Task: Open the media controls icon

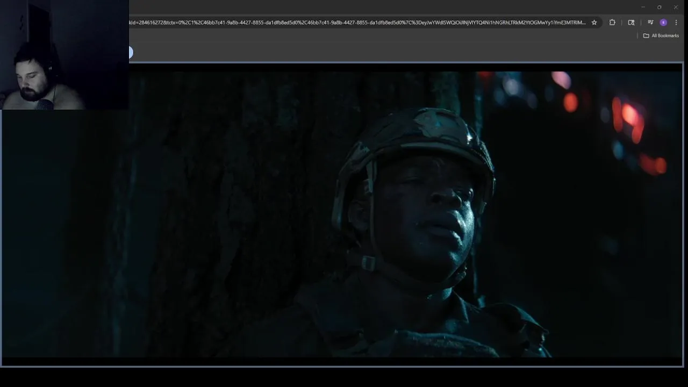Action: click(x=650, y=23)
